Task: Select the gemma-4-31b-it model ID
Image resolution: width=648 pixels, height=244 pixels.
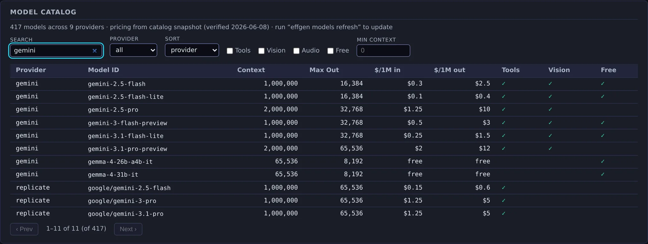Action: click(113, 175)
